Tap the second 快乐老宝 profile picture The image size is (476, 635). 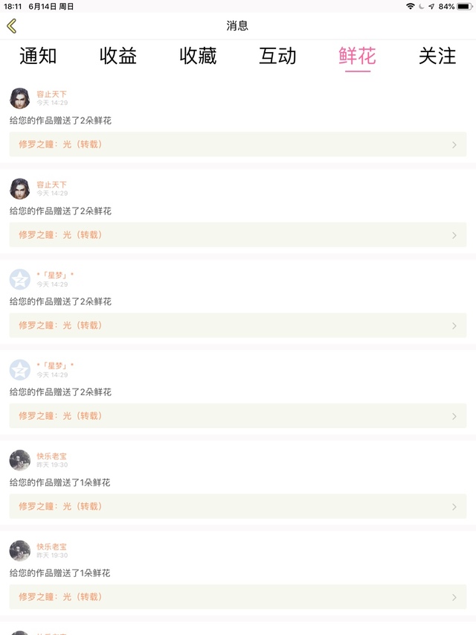click(20, 551)
